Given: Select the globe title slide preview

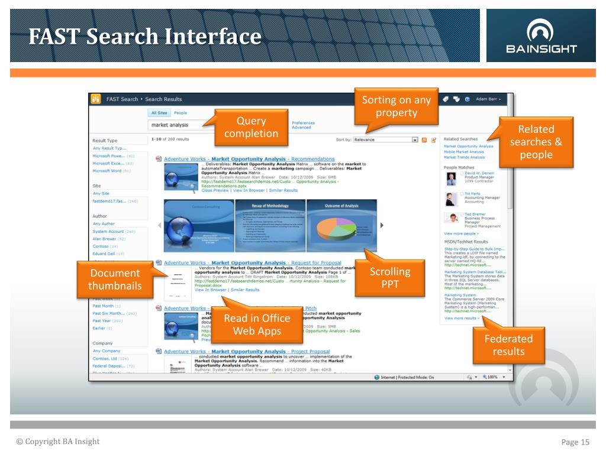Looking at the screenshot, I should pyautogui.click(x=199, y=226).
